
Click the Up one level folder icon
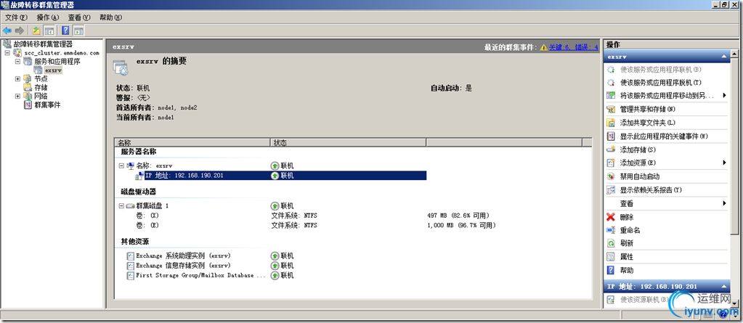36,30
